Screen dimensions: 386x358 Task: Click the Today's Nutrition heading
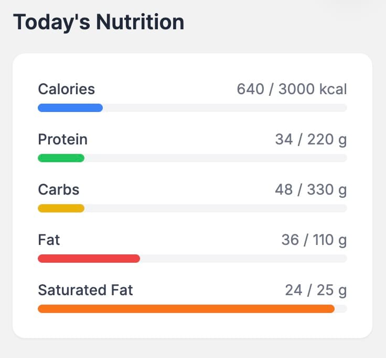click(x=99, y=22)
